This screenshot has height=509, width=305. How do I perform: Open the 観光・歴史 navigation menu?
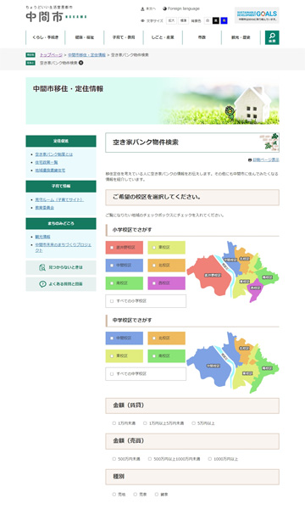click(241, 37)
